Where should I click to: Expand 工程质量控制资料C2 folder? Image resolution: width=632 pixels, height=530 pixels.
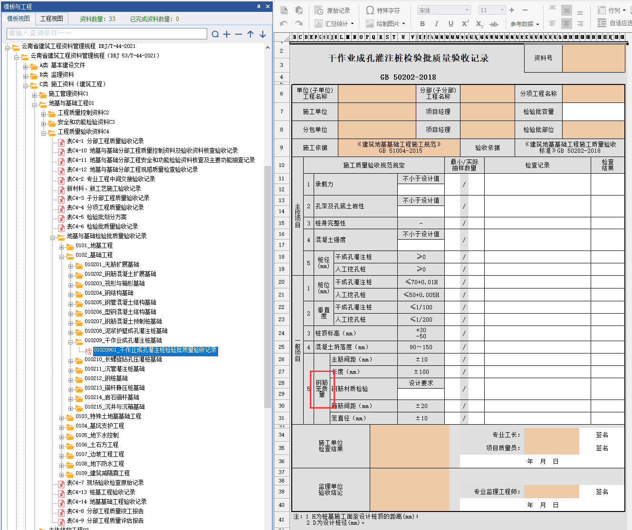click(44, 114)
